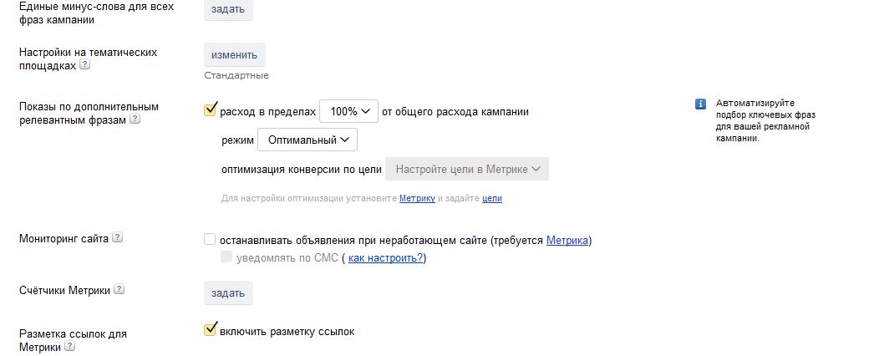
Task: Disable включить разметку ссылок checkbox
Action: coord(211,331)
